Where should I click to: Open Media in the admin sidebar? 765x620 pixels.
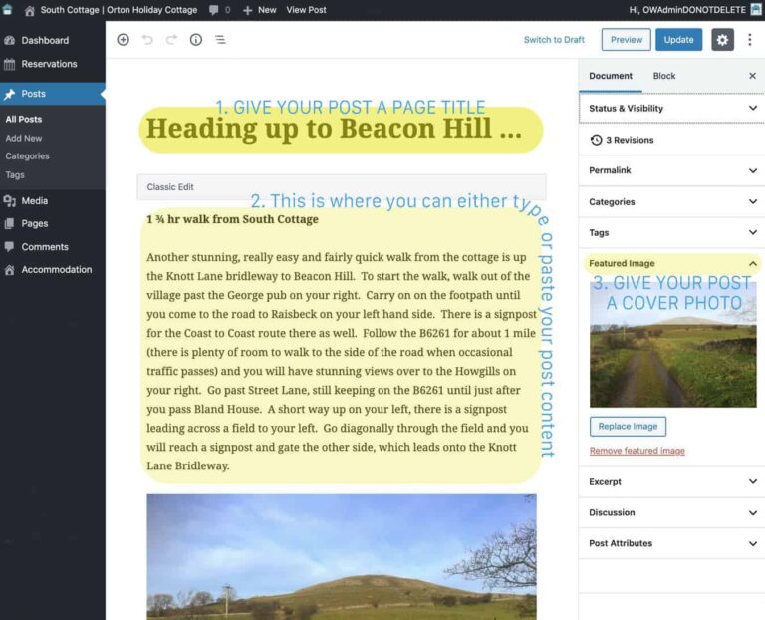click(x=34, y=200)
